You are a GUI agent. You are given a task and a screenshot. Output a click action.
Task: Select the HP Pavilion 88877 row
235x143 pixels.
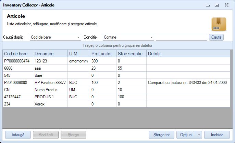116,82
